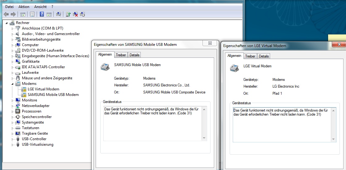Viewport: 346px width, 170px height.
Task: Open the Aktion menu
Action: pos(24,7)
